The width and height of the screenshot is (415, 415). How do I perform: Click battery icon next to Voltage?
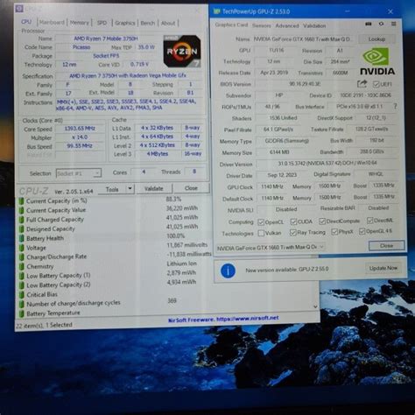pos(21,248)
